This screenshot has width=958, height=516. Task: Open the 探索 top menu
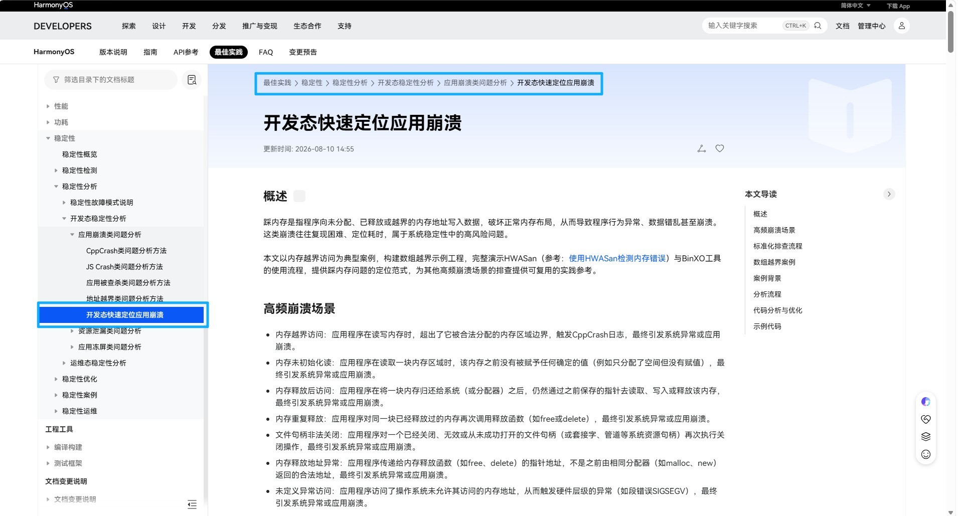point(129,26)
